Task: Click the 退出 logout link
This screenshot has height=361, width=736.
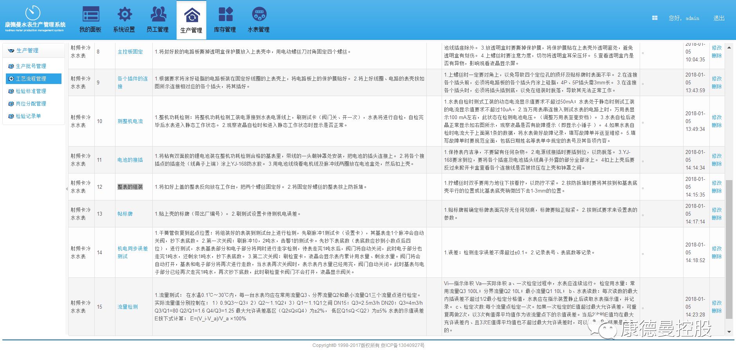Action: click(719, 18)
